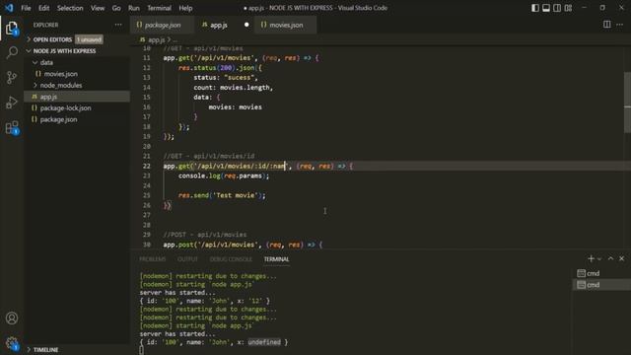Viewport: 631px width, 355px height.
Task: Select the Terminal panel tab
Action: tap(276, 259)
